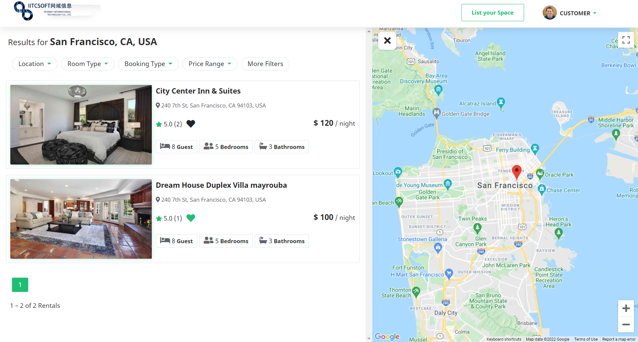This screenshot has height=342, width=638.
Task: Select page 1 in pagination
Action: point(20,285)
